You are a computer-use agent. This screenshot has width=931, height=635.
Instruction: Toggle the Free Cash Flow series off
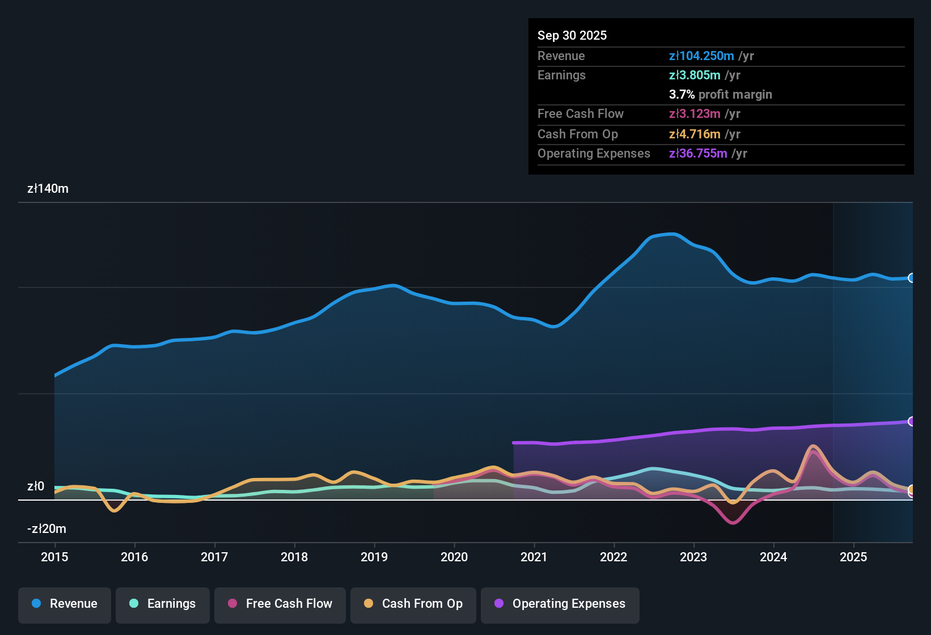tap(280, 604)
